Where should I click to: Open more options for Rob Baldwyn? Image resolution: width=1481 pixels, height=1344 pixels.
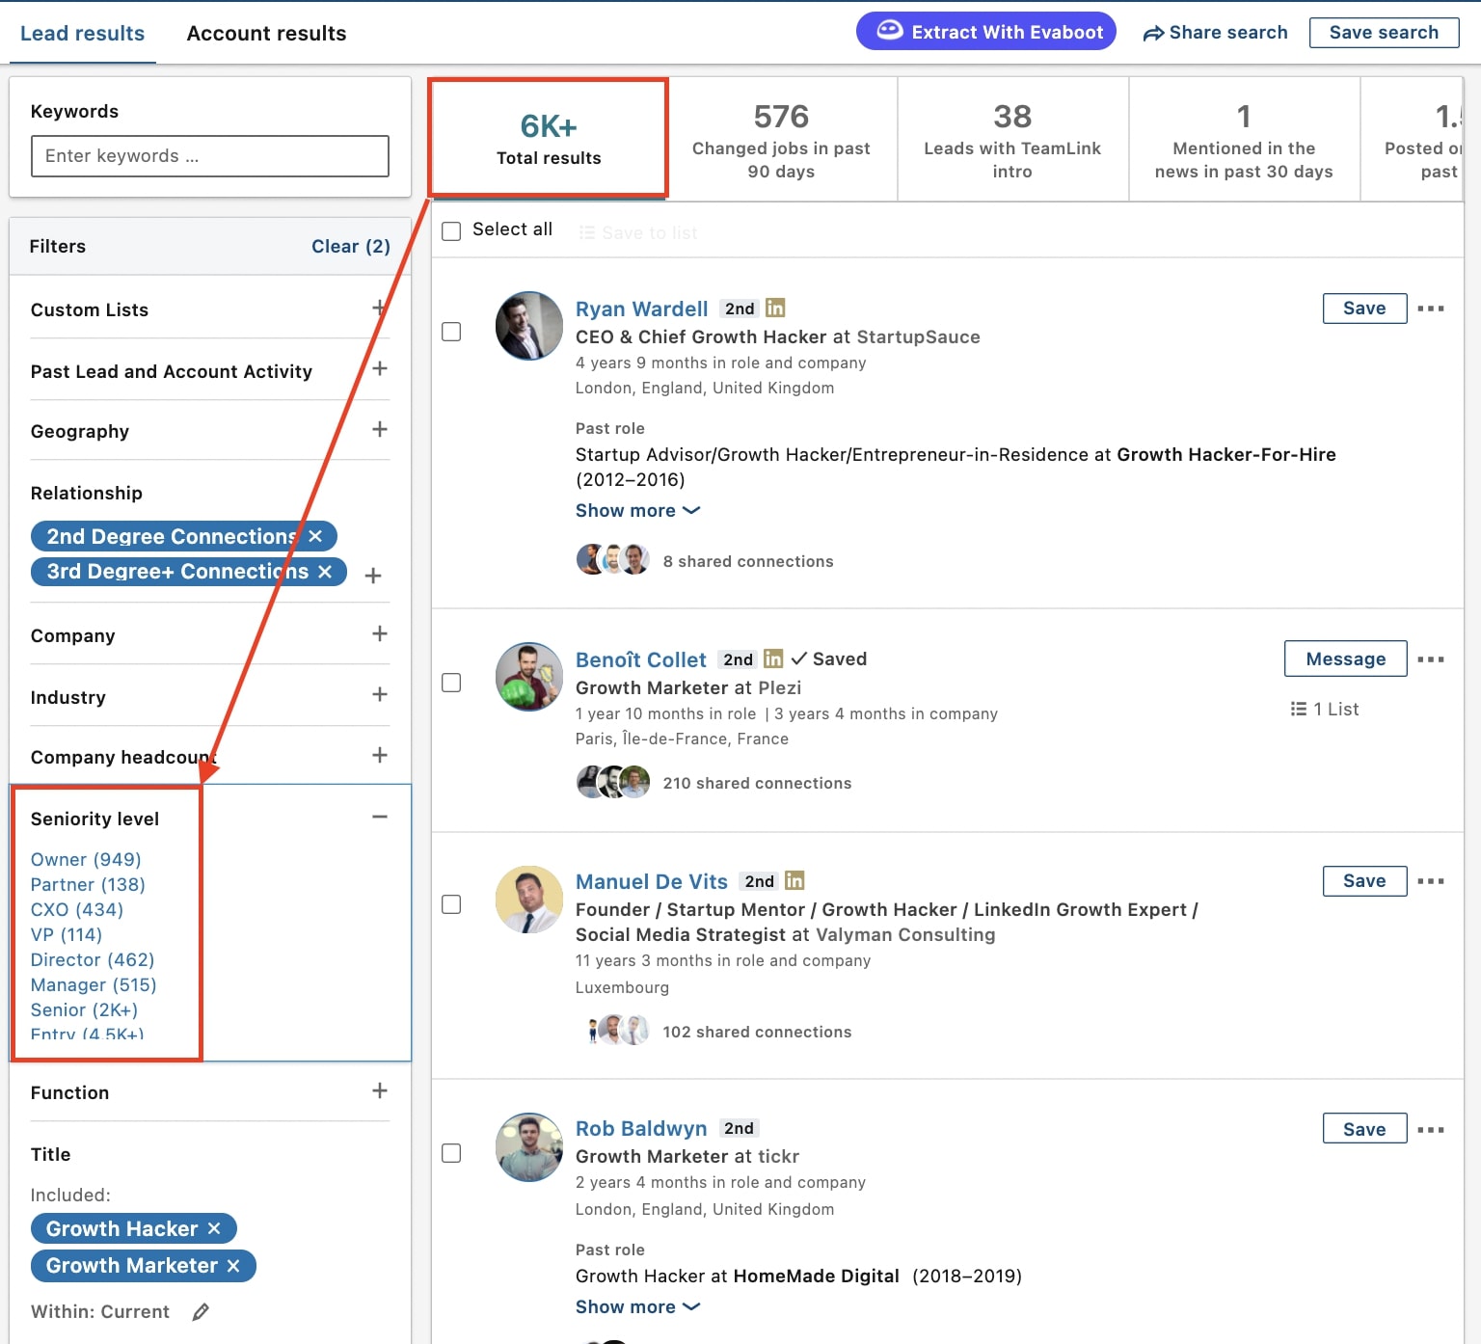pos(1431,1130)
